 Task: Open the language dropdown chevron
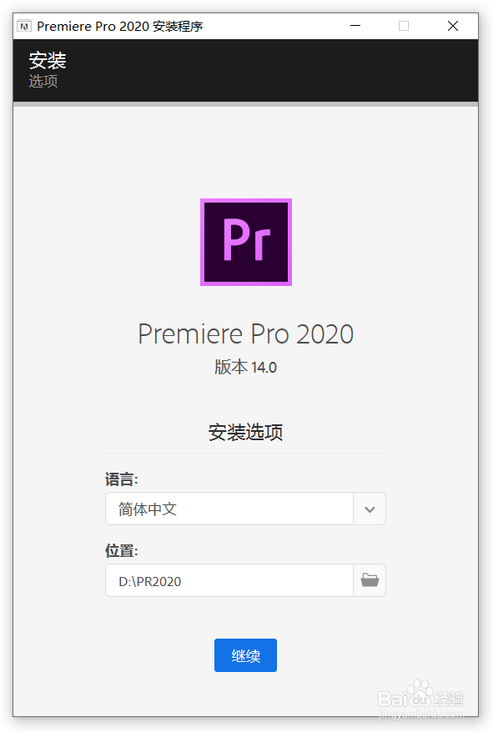(370, 509)
